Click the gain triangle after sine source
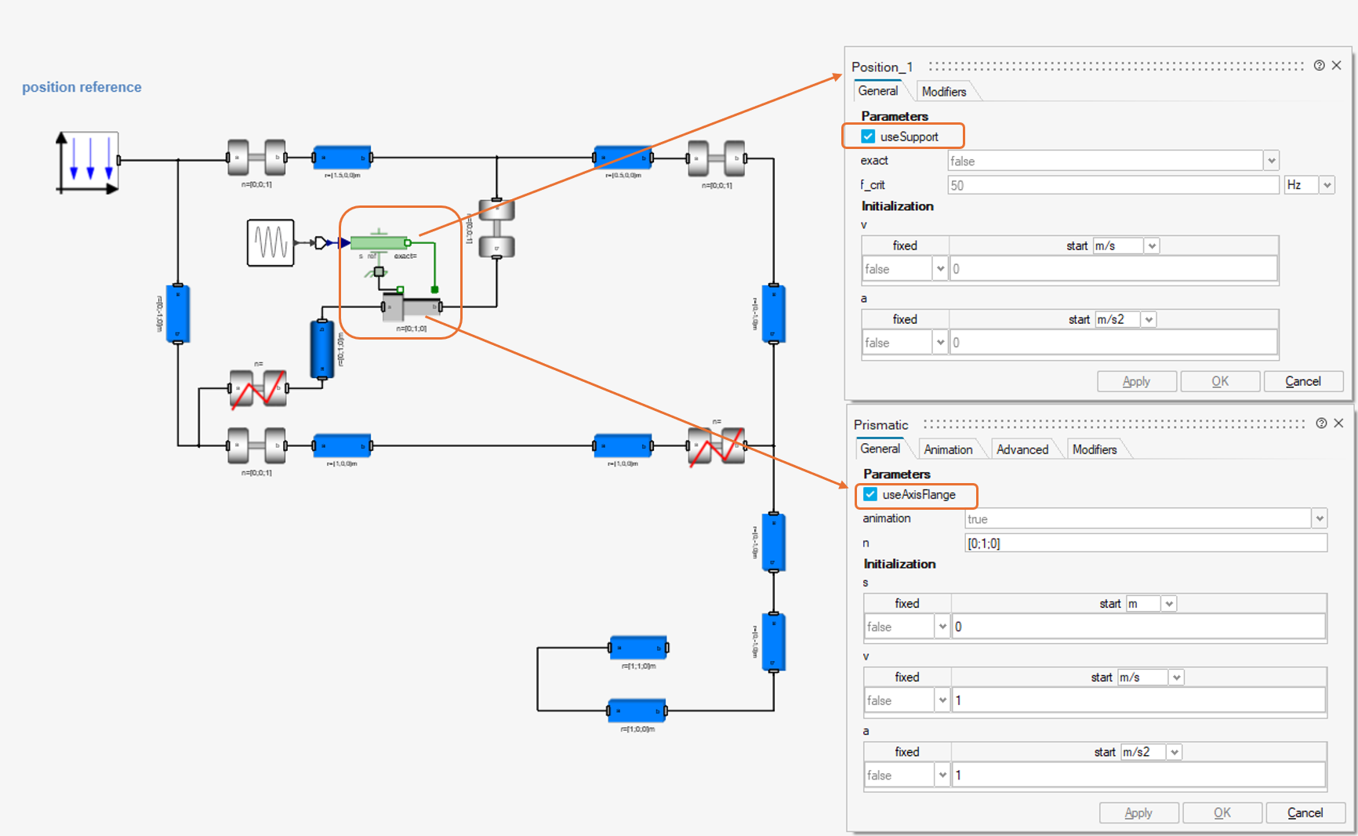The height and width of the screenshot is (836, 1358). tap(321, 243)
